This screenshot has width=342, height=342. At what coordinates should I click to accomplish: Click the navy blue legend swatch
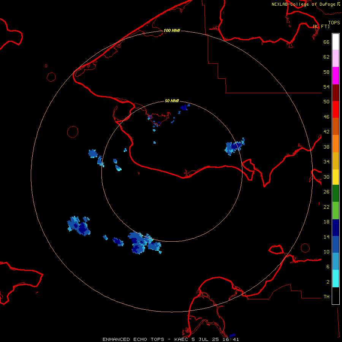(x=336, y=228)
